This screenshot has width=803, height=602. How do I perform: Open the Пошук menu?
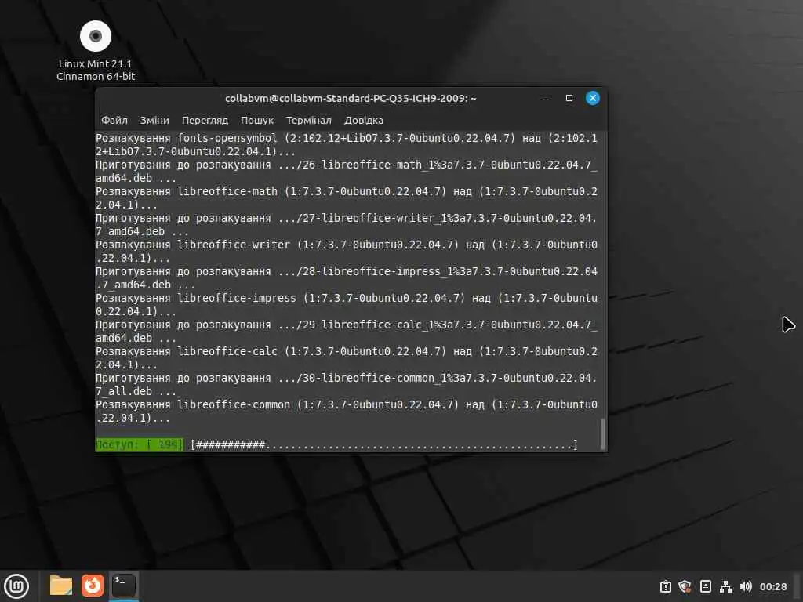click(257, 120)
